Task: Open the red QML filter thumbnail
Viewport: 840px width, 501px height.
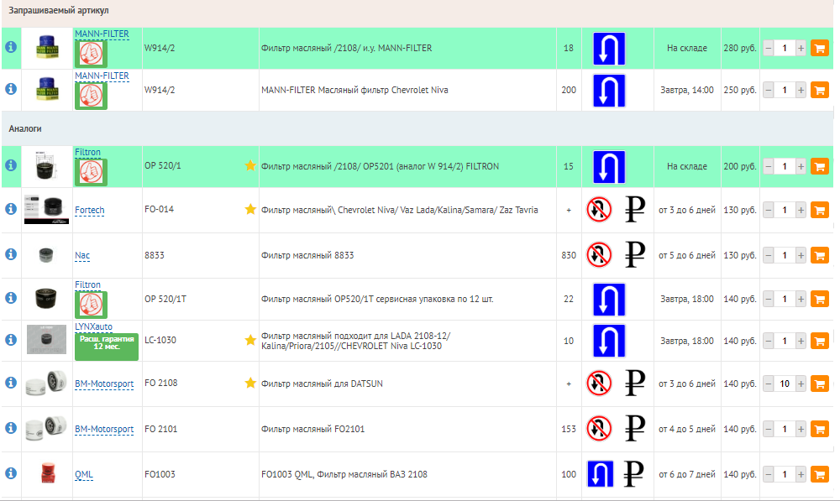Action: [x=48, y=473]
